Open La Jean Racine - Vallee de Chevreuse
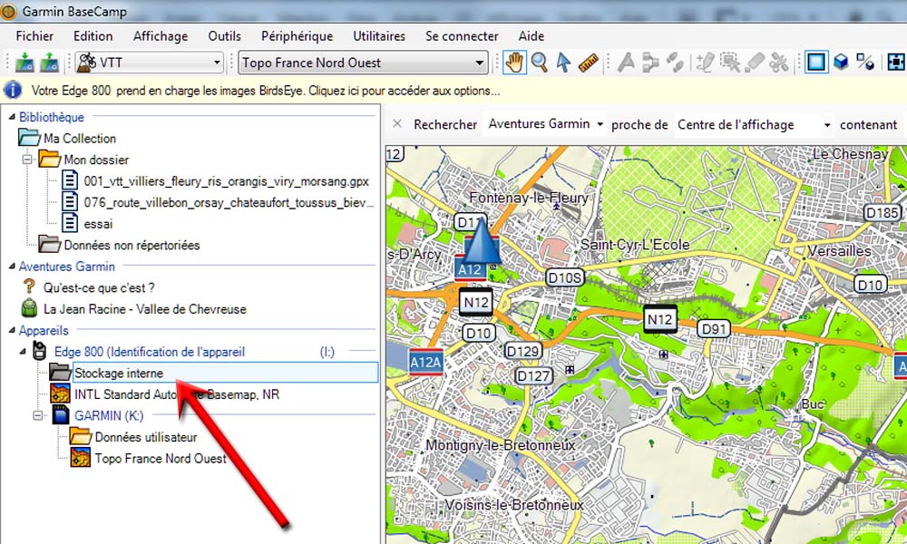The height and width of the screenshot is (544, 907). click(x=144, y=308)
